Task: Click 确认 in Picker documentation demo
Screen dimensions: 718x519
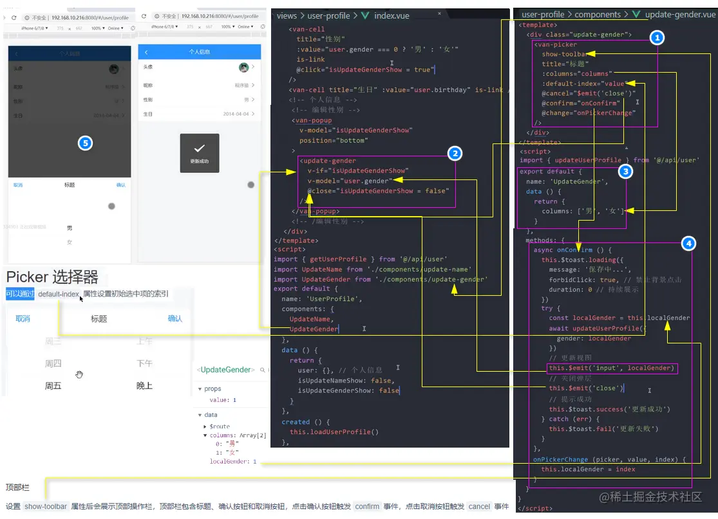Action: tap(175, 318)
